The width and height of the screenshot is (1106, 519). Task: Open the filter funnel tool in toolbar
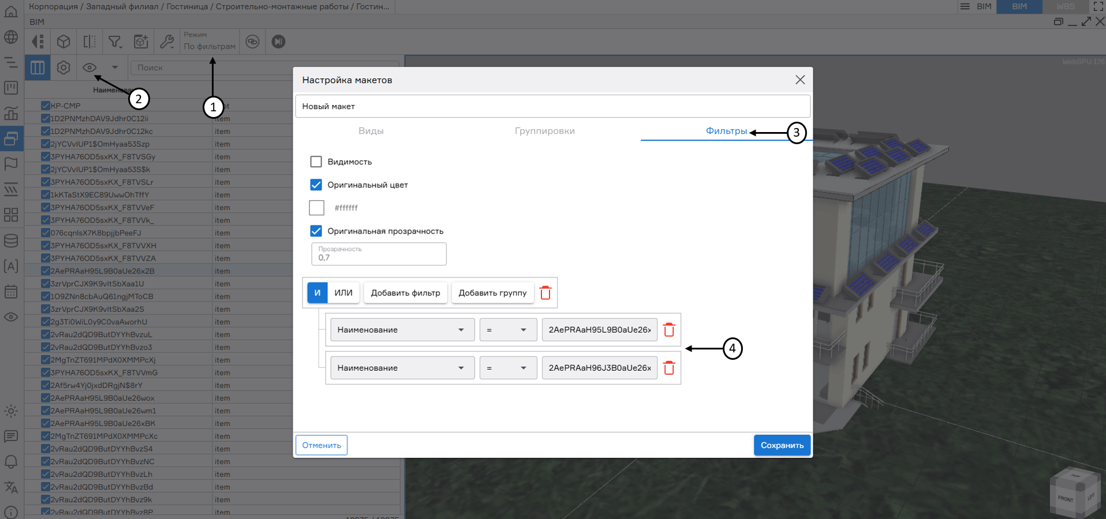click(x=115, y=42)
